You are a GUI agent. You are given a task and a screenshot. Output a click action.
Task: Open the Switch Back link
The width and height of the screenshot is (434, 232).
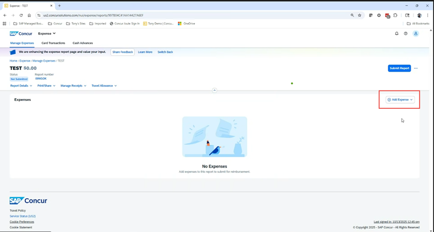(x=165, y=52)
